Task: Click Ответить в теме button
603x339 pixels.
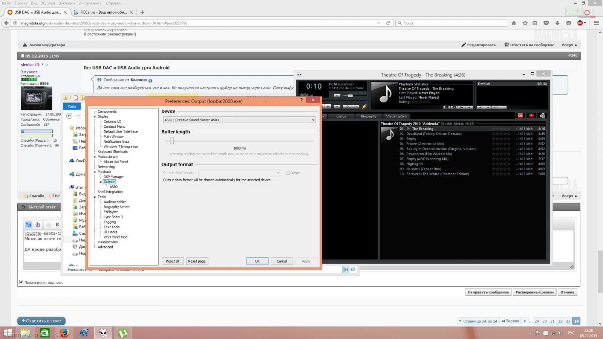Action: pos(41,321)
